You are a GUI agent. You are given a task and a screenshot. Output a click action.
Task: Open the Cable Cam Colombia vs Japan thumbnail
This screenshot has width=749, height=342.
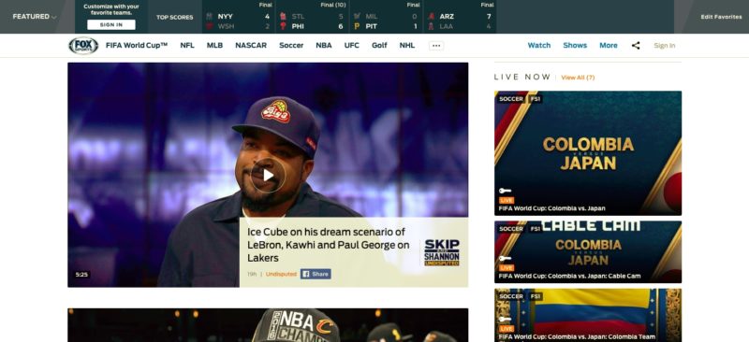point(588,252)
